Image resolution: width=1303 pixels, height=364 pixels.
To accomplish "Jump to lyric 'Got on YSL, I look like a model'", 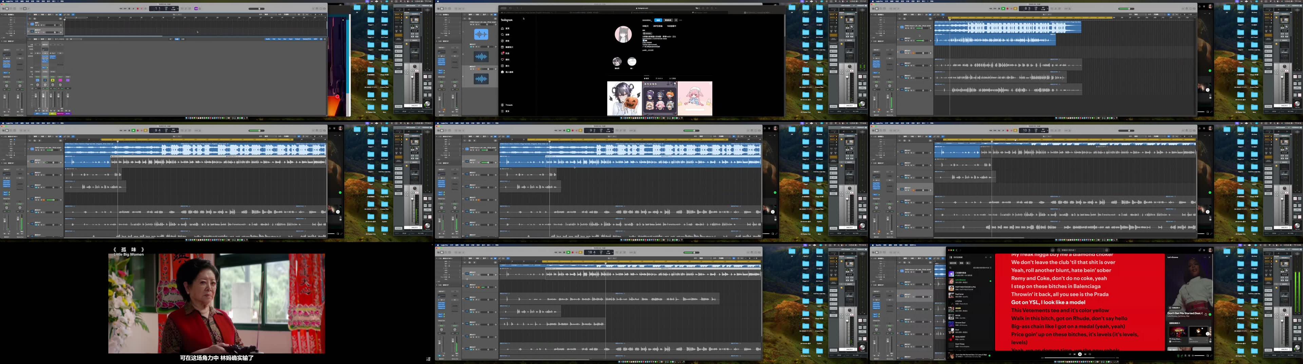I will pos(1049,302).
